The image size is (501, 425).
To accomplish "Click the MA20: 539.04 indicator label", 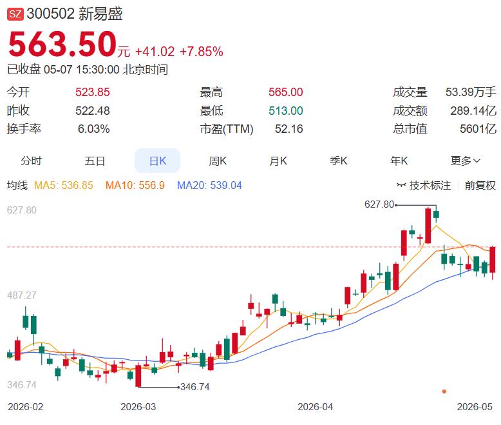I will [x=209, y=185].
